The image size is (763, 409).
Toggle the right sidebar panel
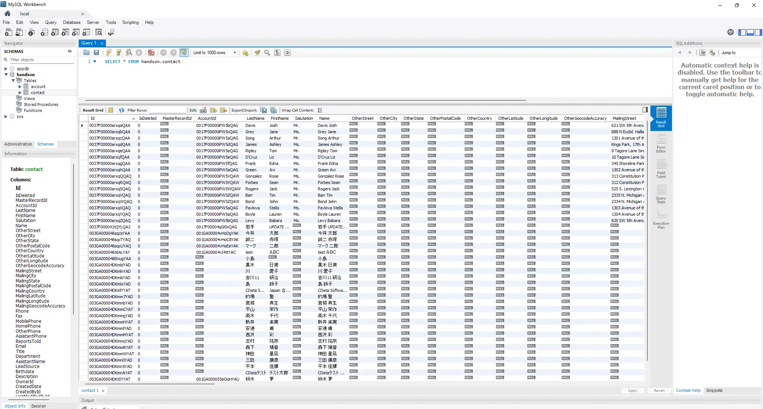point(758,32)
